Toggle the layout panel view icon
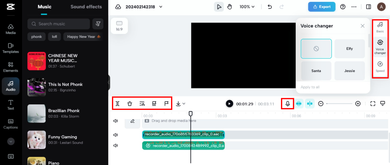 point(368,7)
